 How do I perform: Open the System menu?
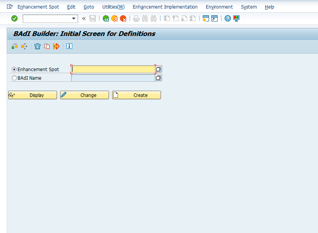[249, 7]
